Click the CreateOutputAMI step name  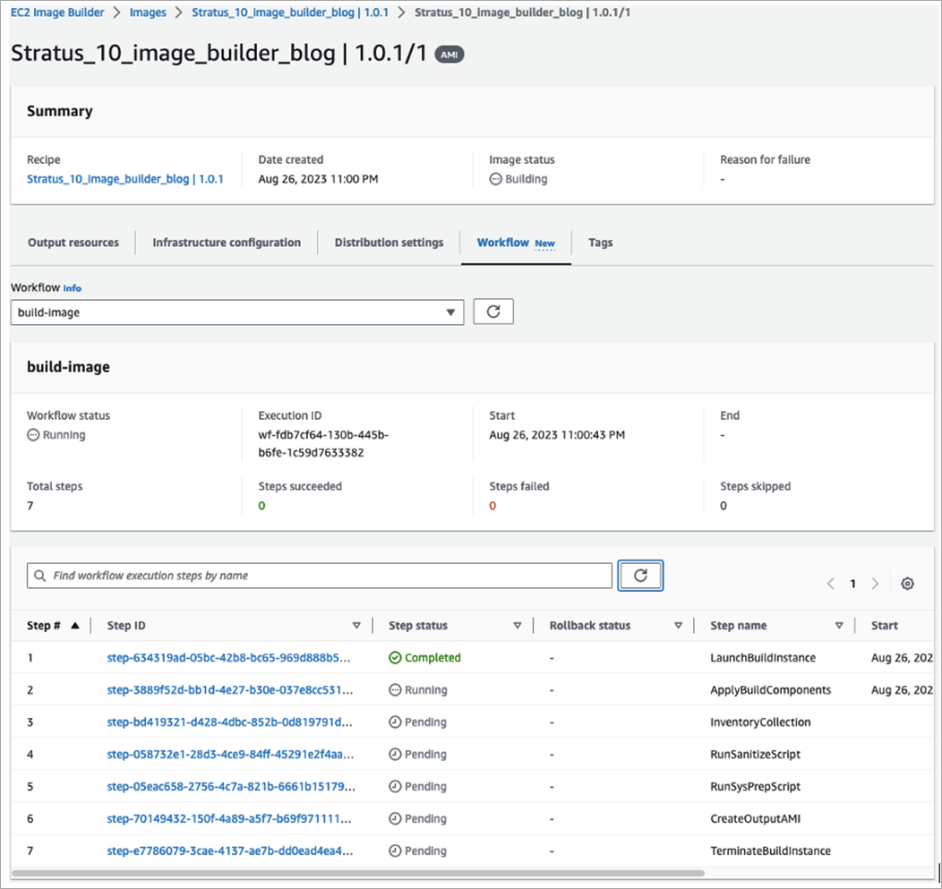click(x=755, y=818)
